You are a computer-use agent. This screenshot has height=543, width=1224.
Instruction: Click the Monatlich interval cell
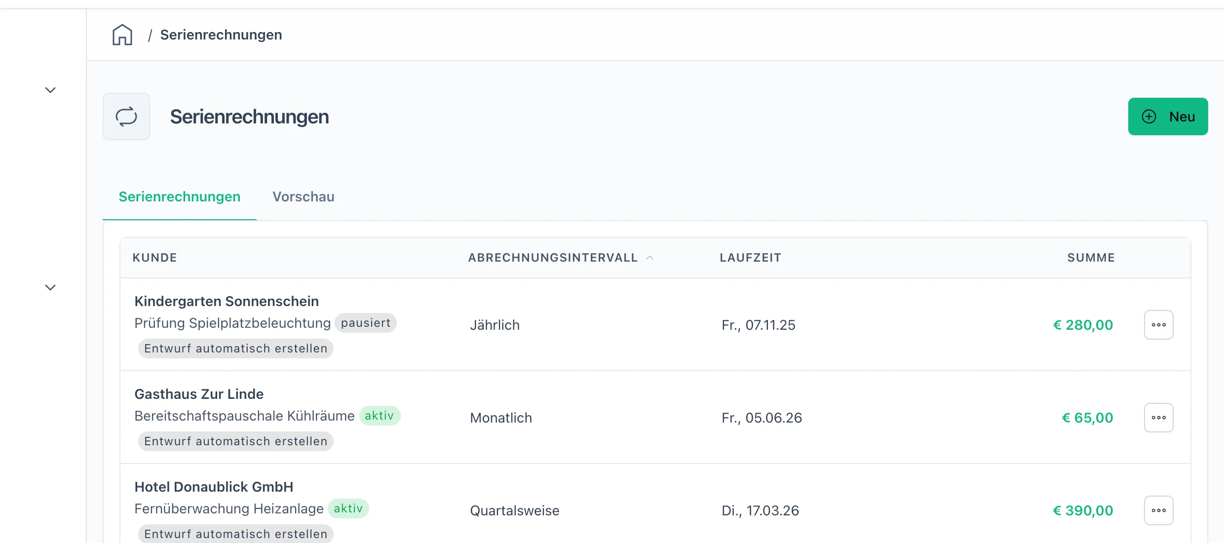(501, 418)
